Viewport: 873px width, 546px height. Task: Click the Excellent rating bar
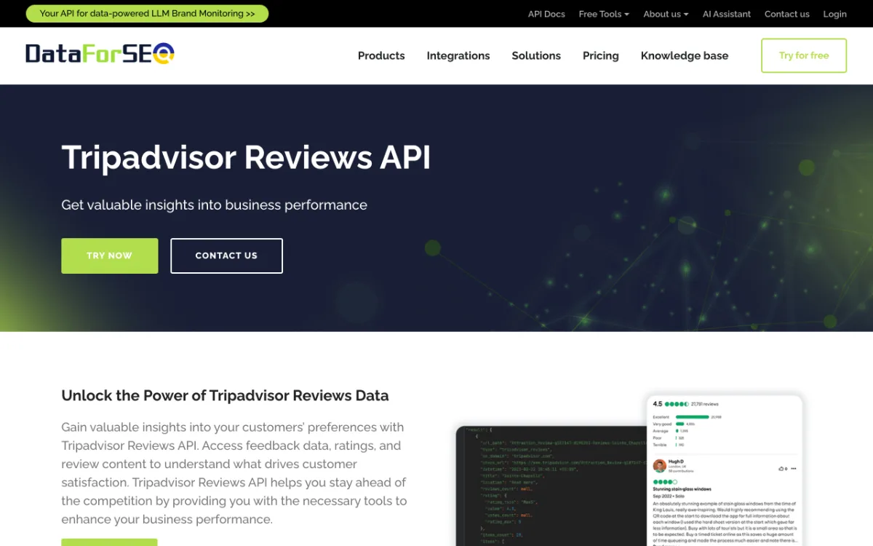click(x=693, y=417)
